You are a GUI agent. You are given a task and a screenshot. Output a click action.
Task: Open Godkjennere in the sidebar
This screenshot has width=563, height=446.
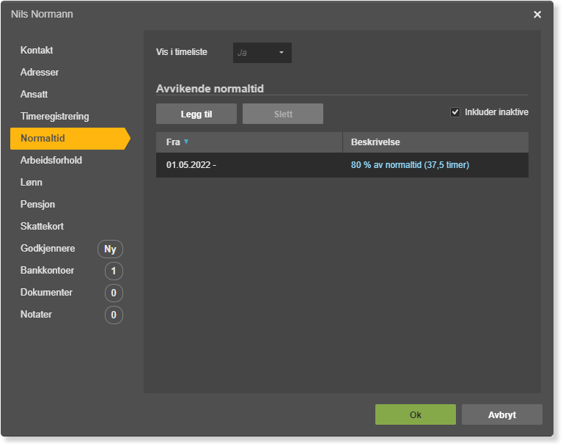(48, 249)
